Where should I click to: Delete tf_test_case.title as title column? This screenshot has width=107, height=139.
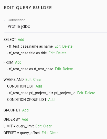61,53
